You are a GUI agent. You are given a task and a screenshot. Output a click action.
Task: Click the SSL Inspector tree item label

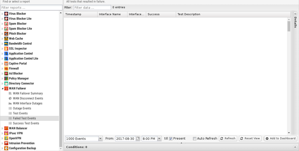point(18,49)
